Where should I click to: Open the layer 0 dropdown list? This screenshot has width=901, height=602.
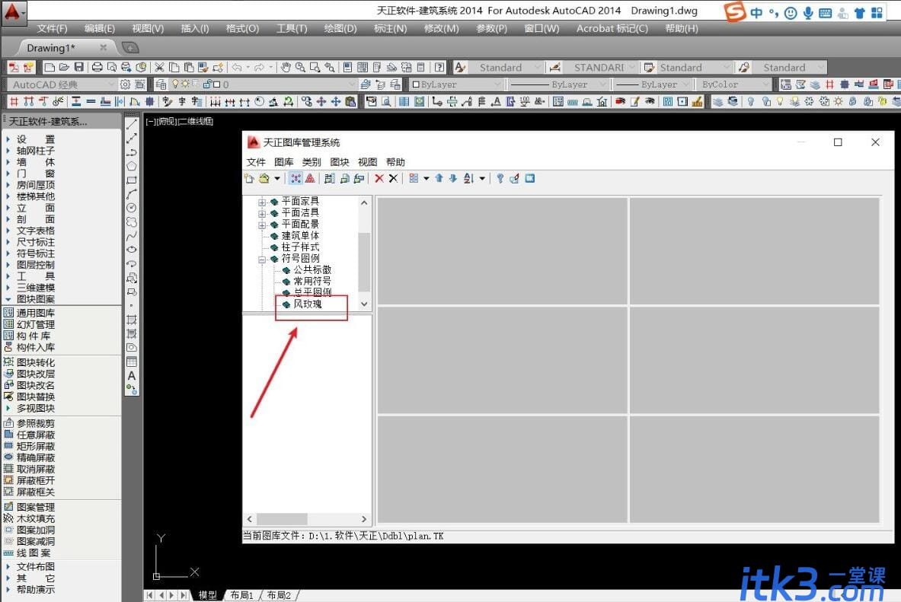click(352, 84)
